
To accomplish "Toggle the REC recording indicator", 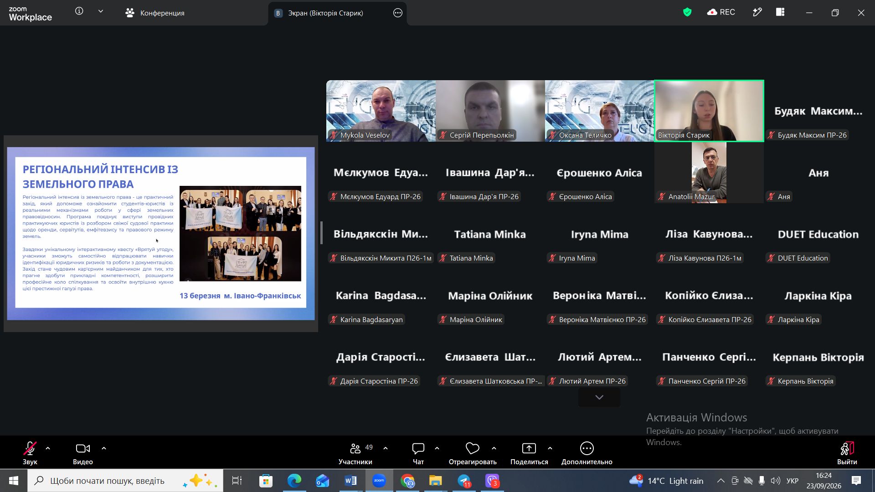I will point(721,12).
